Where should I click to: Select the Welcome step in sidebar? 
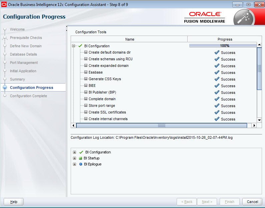(x=17, y=29)
